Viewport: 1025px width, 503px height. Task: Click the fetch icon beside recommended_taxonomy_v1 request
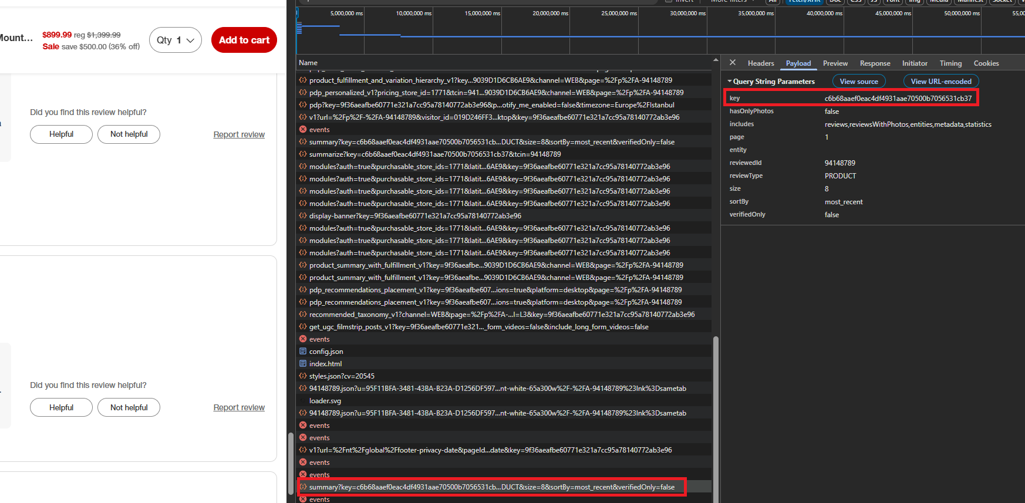pyautogui.click(x=303, y=314)
